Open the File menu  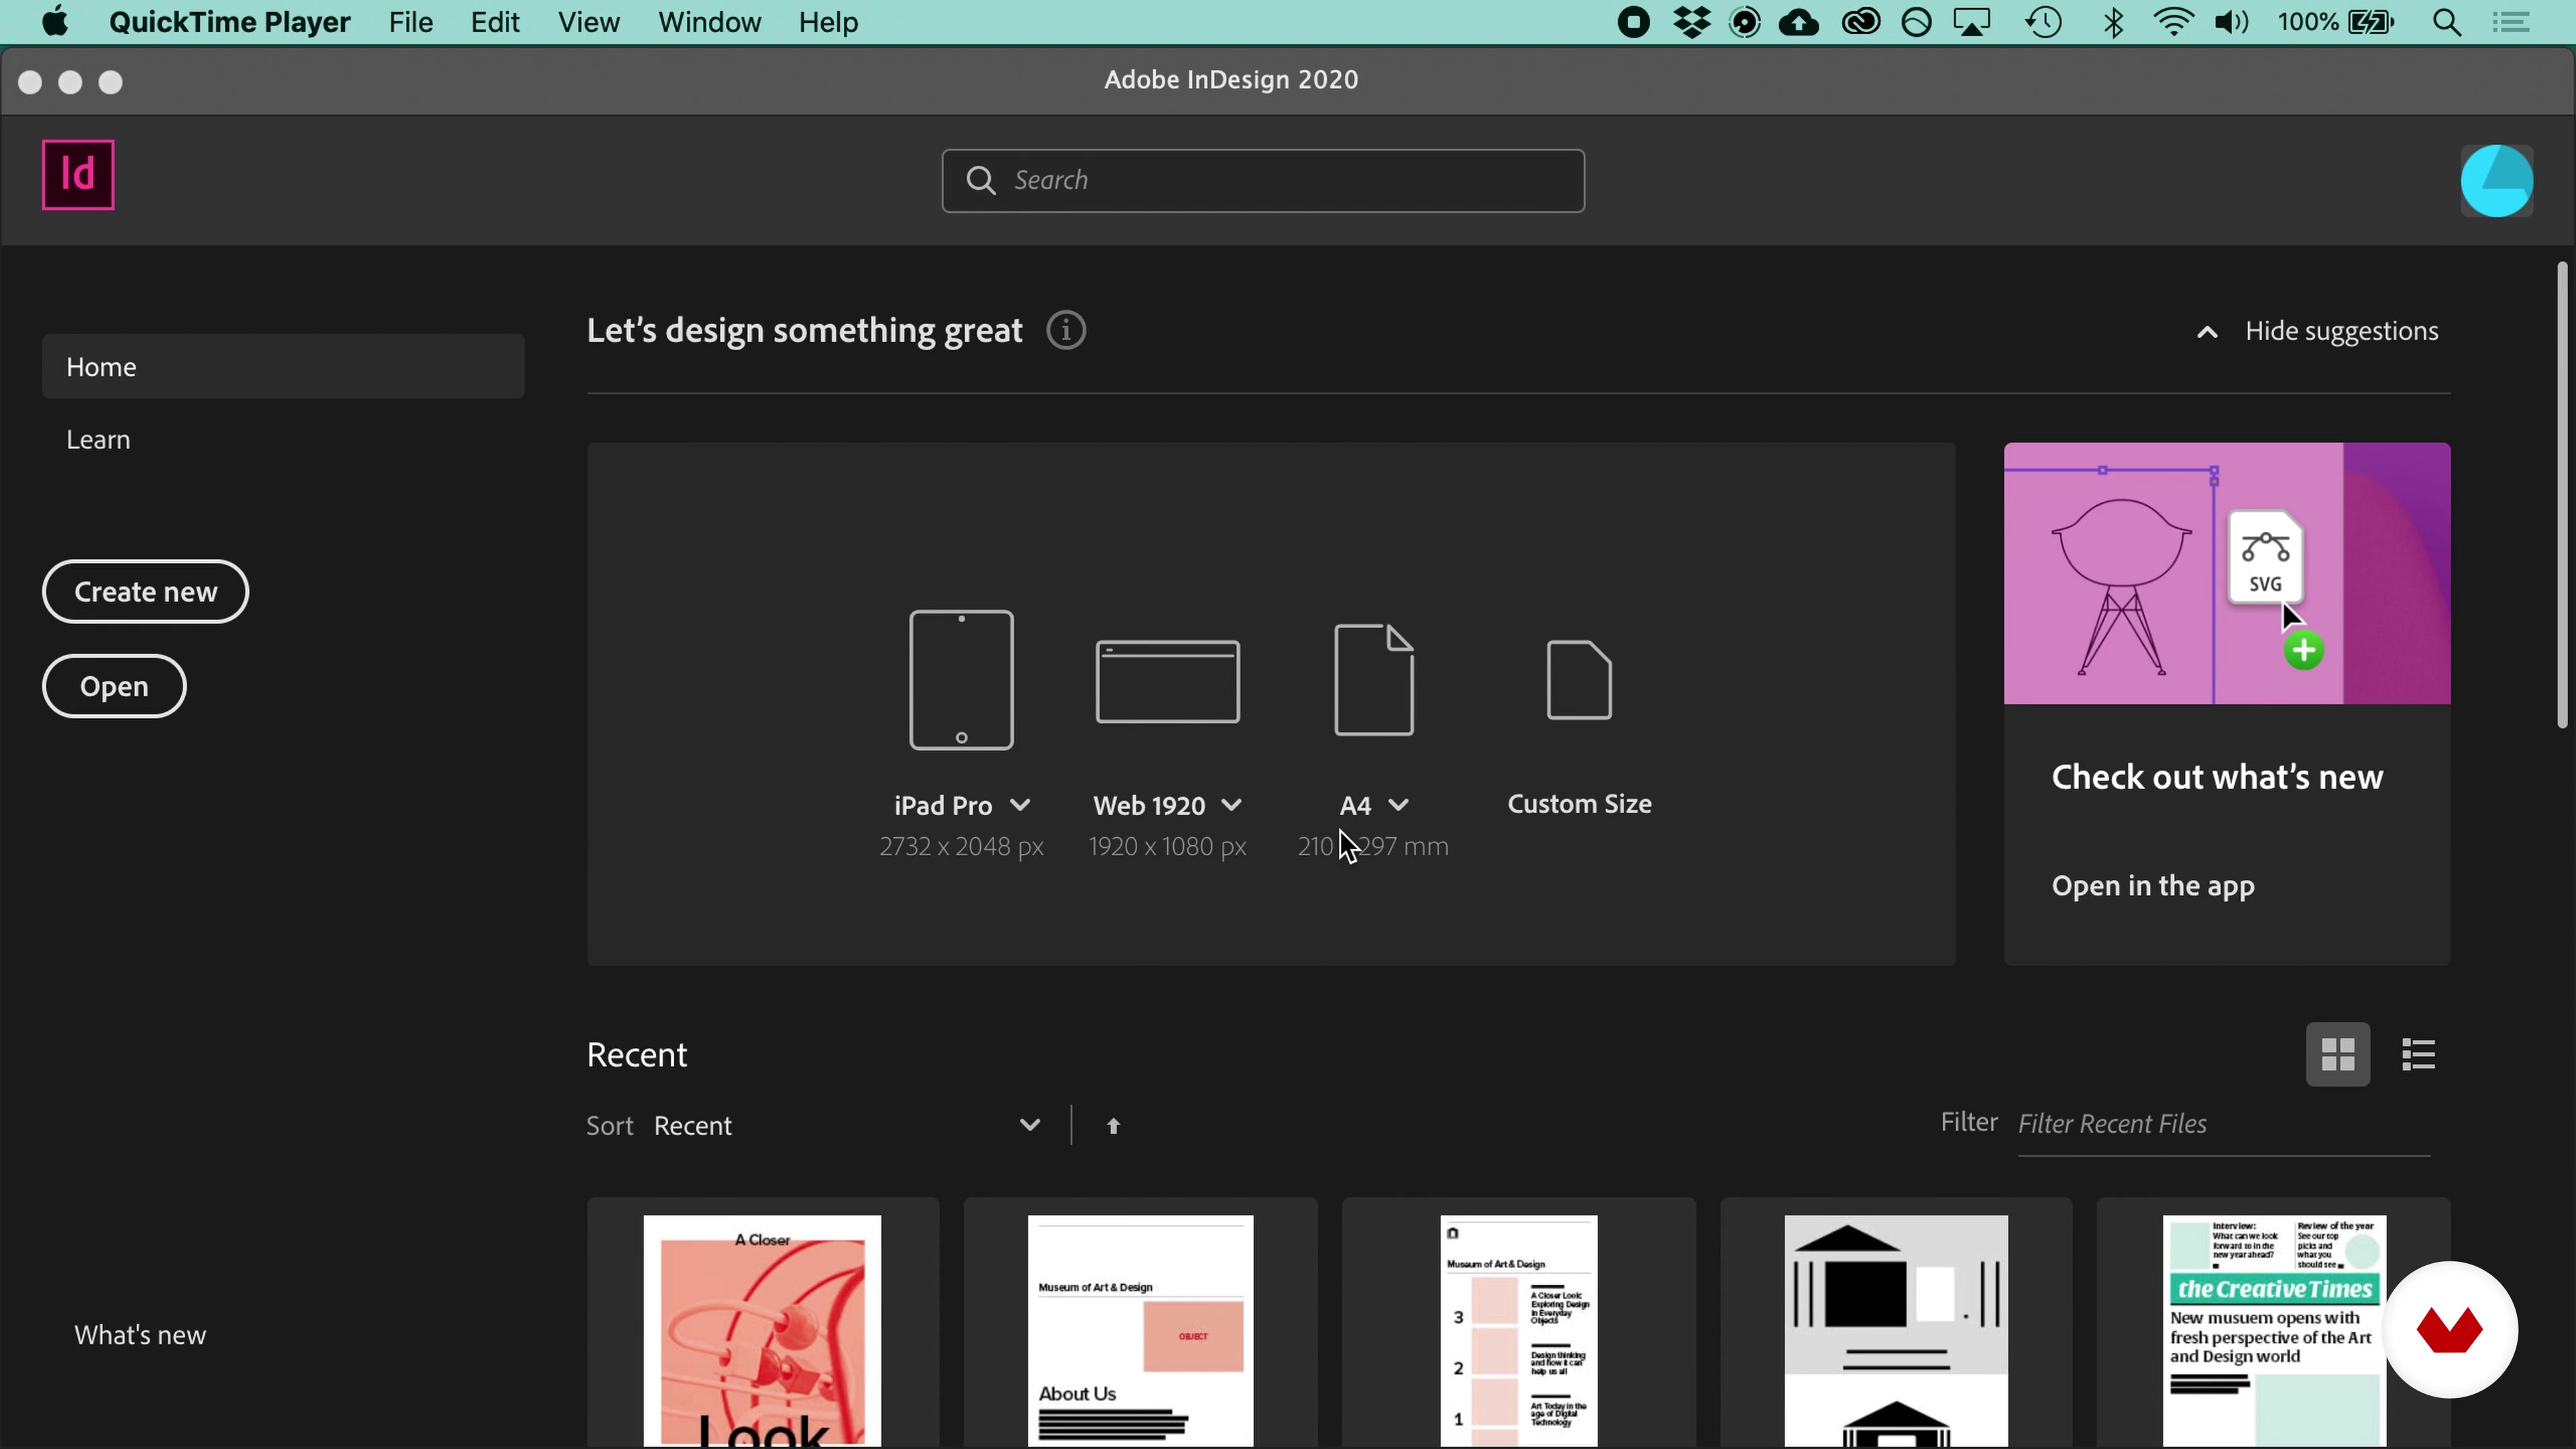[411, 22]
